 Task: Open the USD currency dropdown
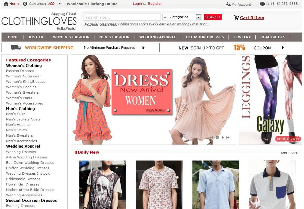click(x=60, y=4)
